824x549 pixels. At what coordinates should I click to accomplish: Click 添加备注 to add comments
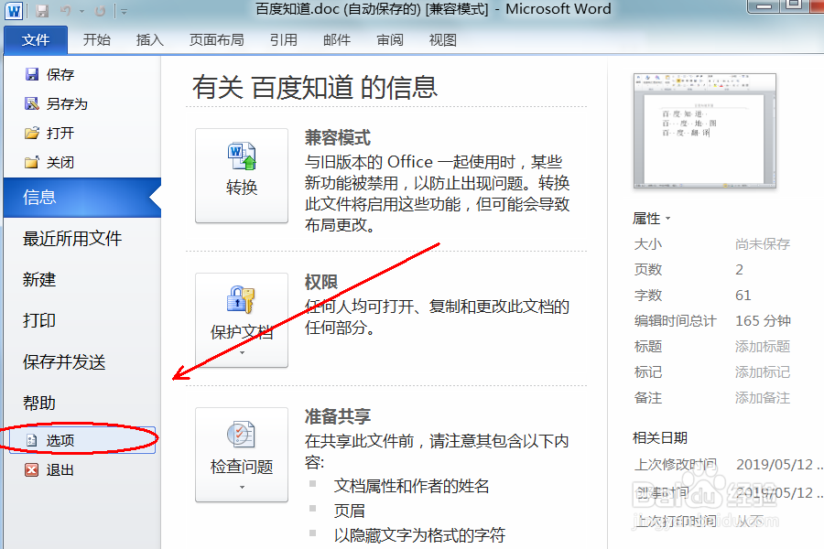(763, 398)
